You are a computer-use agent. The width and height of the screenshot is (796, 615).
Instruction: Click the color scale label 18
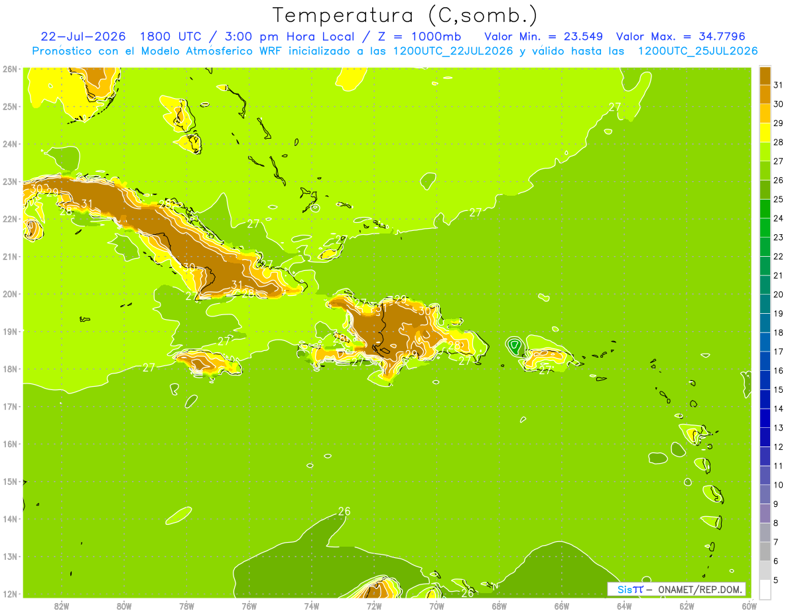pos(779,332)
